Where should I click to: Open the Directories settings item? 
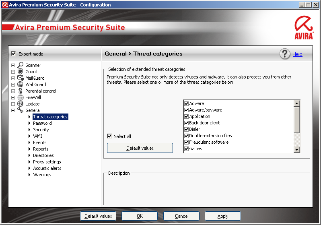[x=43, y=155]
